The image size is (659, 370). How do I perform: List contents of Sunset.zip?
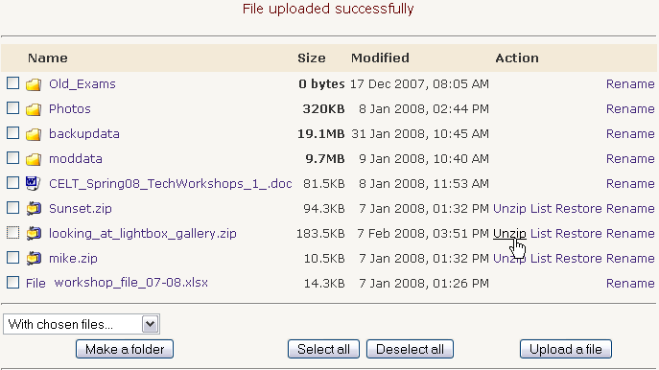[540, 208]
